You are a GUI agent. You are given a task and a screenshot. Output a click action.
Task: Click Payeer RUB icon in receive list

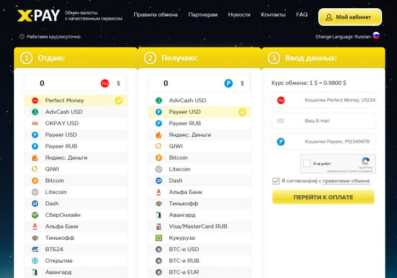159,124
